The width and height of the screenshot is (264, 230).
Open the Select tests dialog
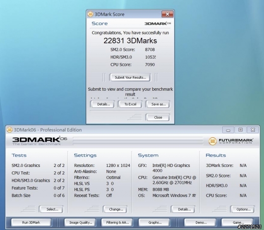[x=51, y=209]
